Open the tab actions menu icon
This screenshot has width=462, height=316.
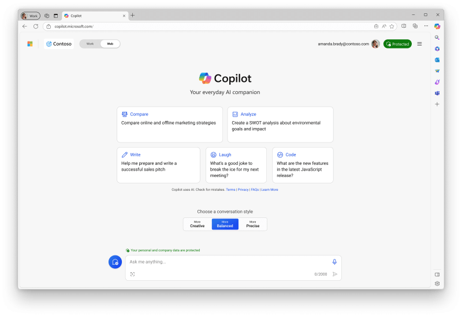[x=55, y=16]
